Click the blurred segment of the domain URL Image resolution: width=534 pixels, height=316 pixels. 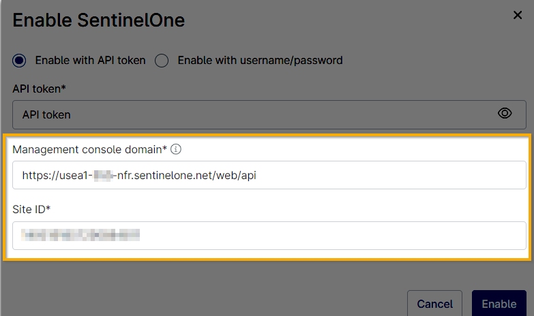102,175
